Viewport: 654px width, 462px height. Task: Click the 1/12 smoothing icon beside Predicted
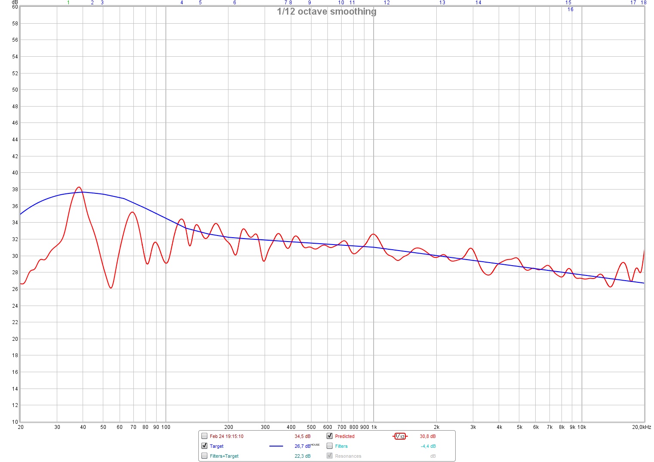400,436
